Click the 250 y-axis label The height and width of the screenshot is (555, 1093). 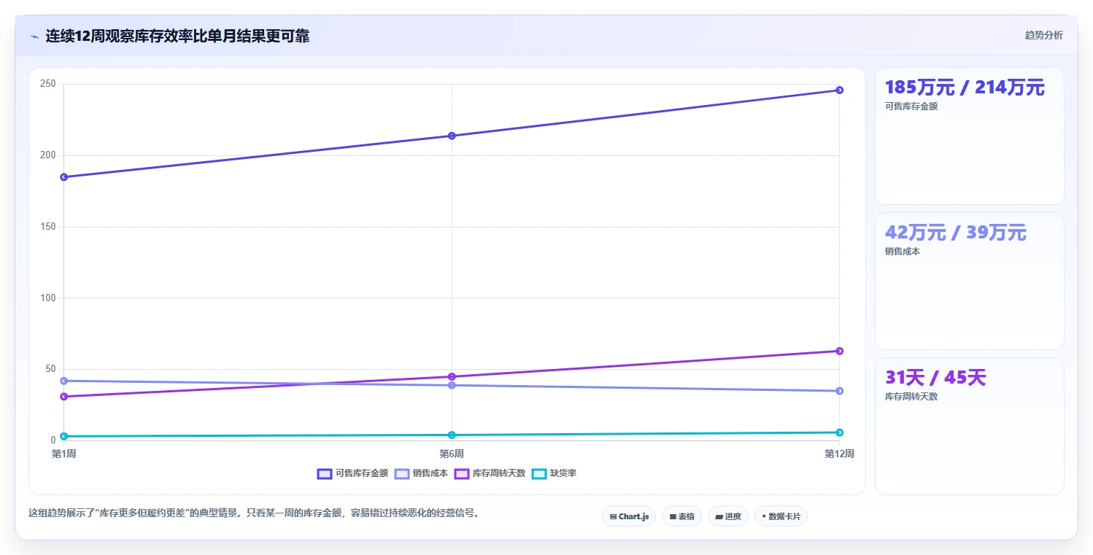[x=48, y=84]
